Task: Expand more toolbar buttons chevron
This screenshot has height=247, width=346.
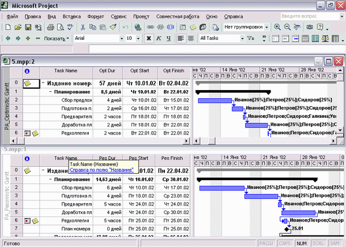Action: coord(264,39)
